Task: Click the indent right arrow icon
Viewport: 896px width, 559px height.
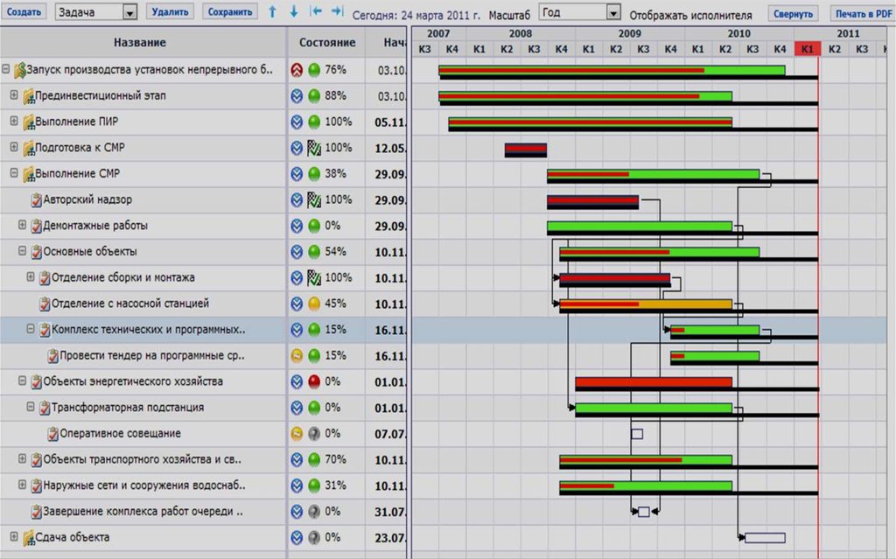Action: pos(335,12)
